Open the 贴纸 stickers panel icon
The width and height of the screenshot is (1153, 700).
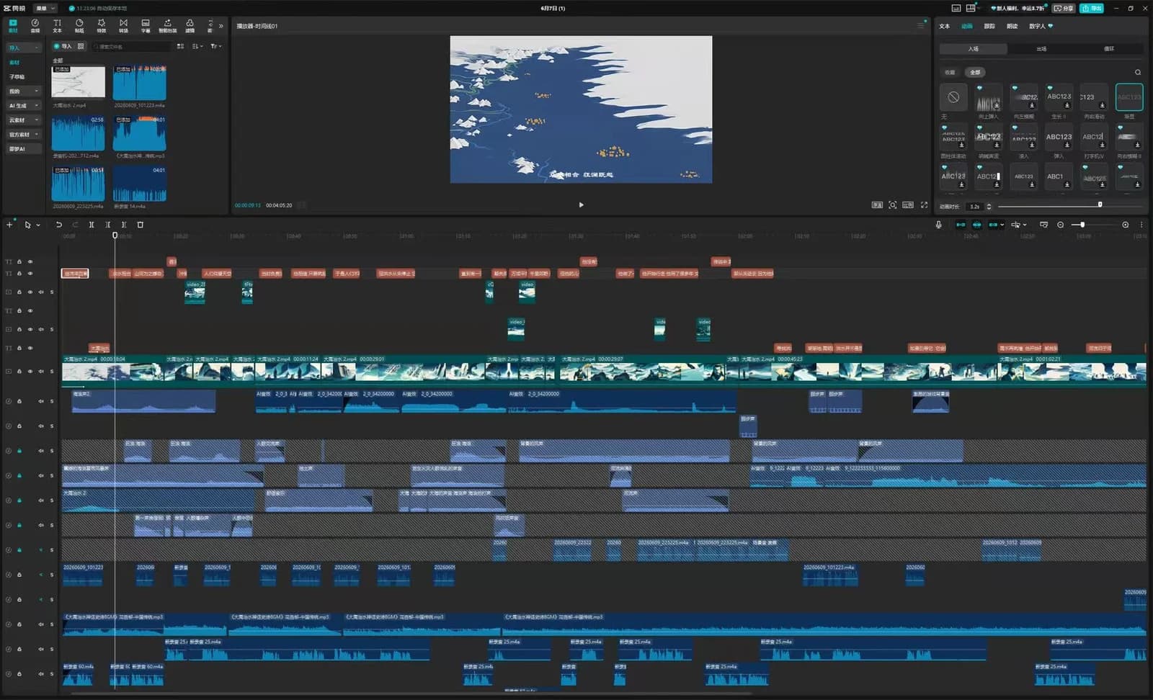tap(79, 26)
